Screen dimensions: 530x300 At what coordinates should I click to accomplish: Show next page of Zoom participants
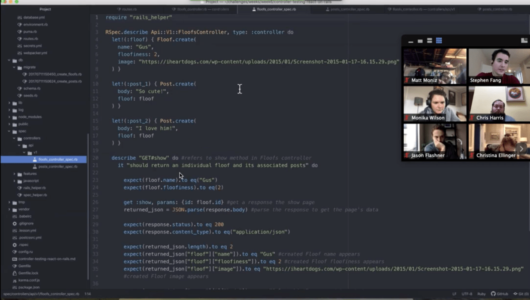tap(521, 149)
